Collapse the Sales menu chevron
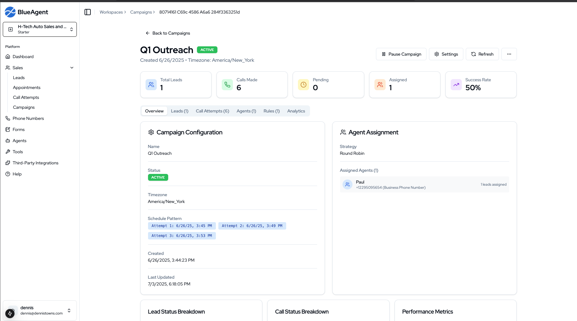The image size is (577, 321). (x=72, y=68)
